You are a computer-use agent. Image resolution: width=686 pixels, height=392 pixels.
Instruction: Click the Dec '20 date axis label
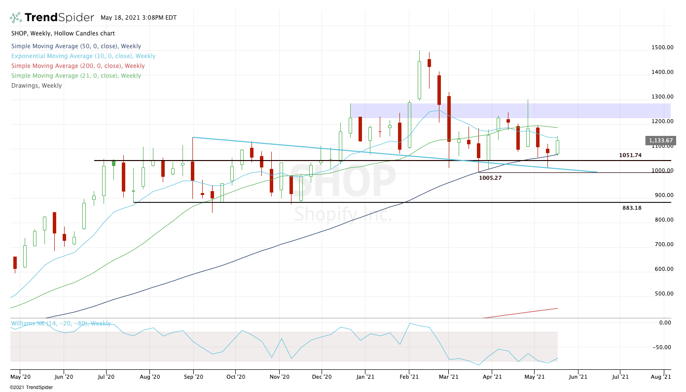click(x=322, y=377)
